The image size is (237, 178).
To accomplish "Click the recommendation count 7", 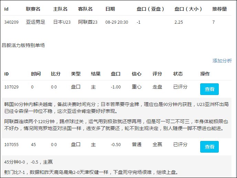I will (x=213, y=22).
